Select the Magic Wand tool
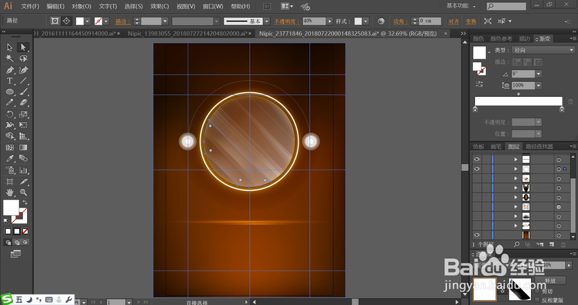Viewport: 578px width, 305px height. point(10,58)
